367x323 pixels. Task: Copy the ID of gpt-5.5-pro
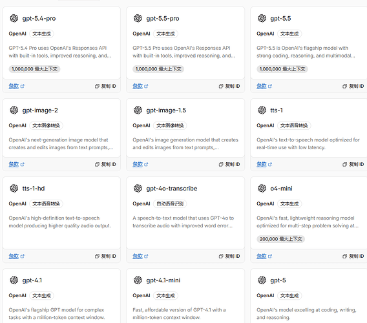229,86
